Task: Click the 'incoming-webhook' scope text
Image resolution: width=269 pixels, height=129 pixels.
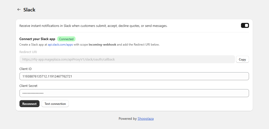Action: pos(102,45)
